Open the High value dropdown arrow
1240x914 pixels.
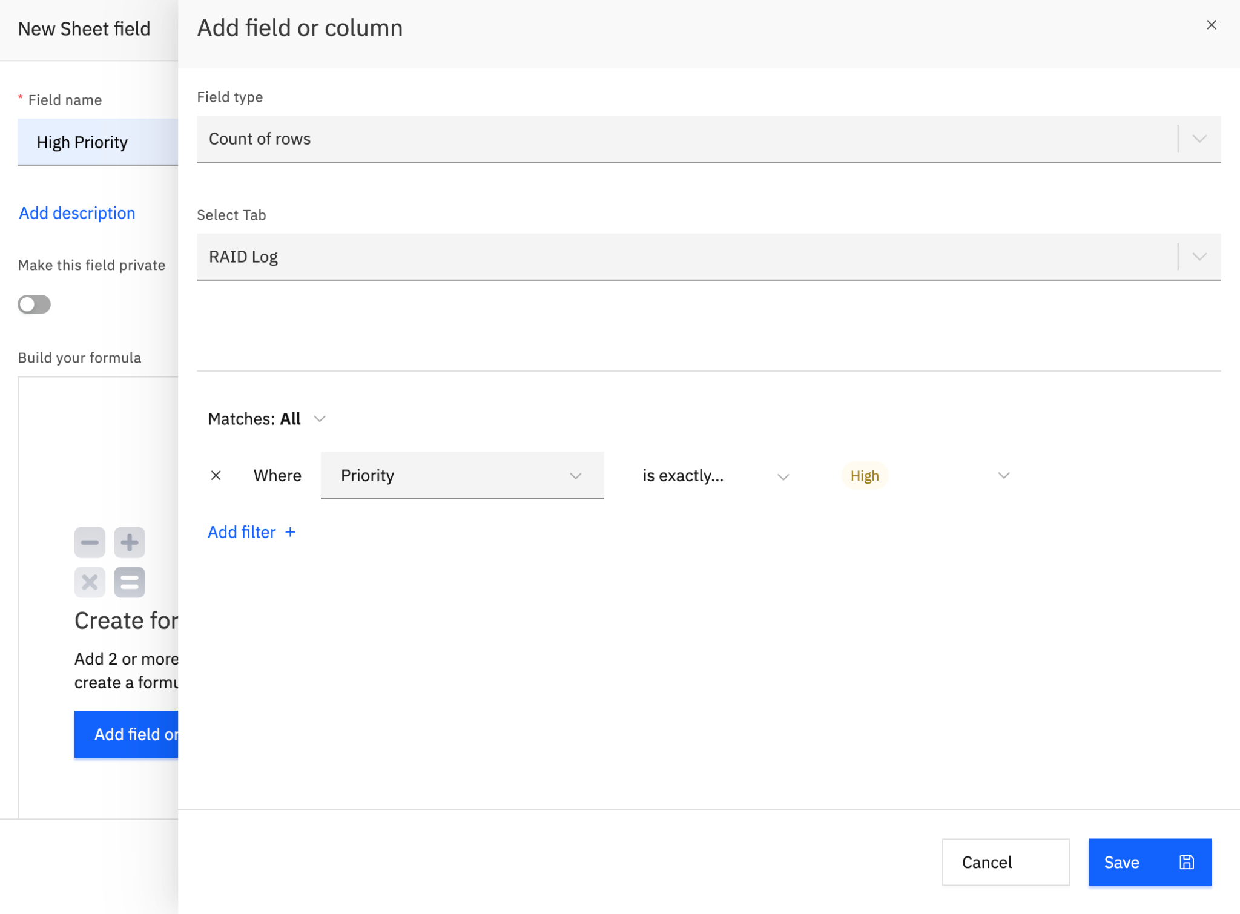pos(1003,475)
